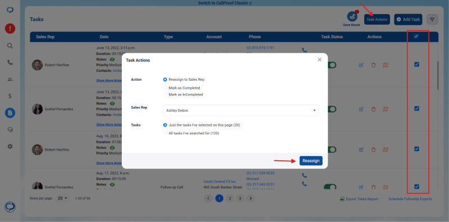Open the highlighted document tasks sidebar icon
The width and height of the screenshot is (449, 222).
pos(10,113)
